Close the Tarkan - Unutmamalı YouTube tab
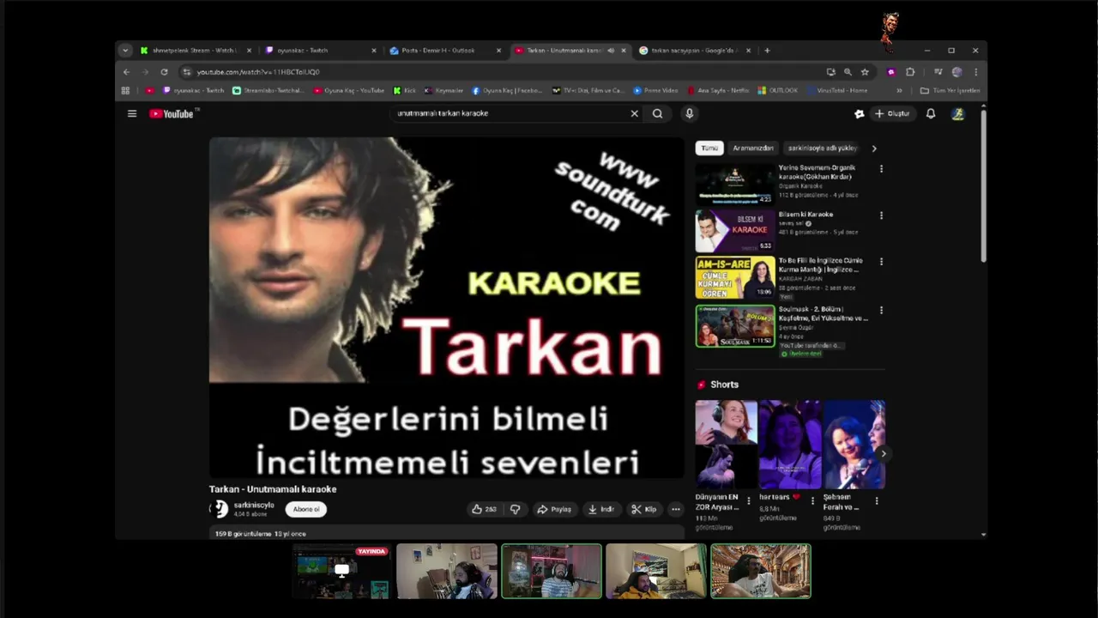Viewport: 1098px width, 618px height. click(624, 51)
